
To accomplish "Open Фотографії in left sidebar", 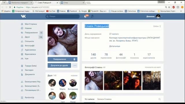I will coord(29,46).
